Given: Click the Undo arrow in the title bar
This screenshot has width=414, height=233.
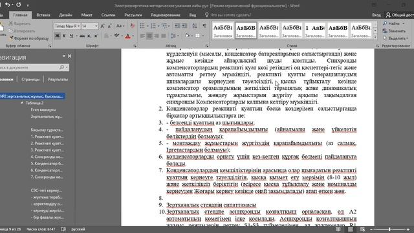Looking at the screenshot, I should (x=7, y=5).
